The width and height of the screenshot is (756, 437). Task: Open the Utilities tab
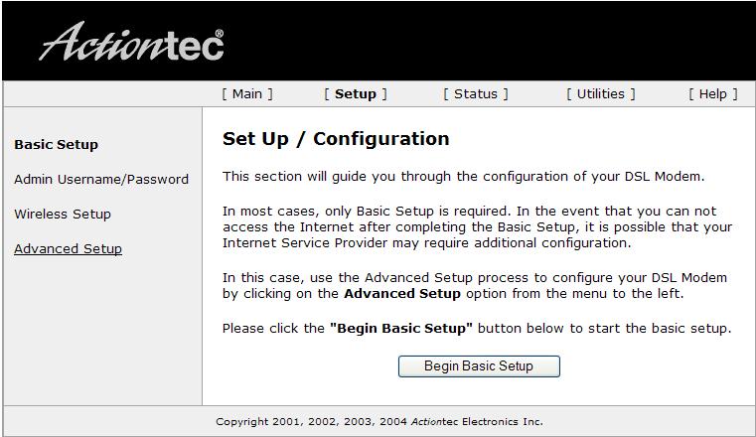point(600,94)
